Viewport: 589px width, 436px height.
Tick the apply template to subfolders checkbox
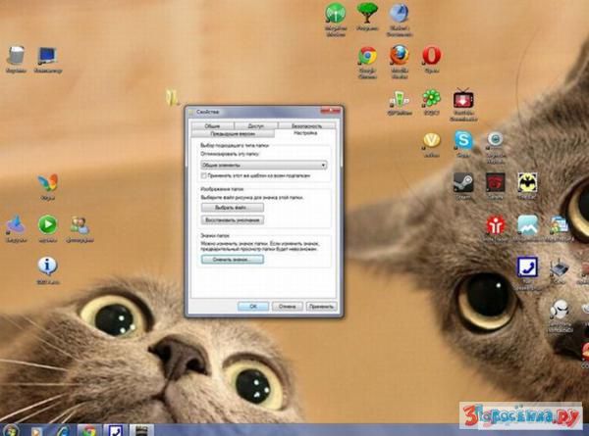coord(204,174)
